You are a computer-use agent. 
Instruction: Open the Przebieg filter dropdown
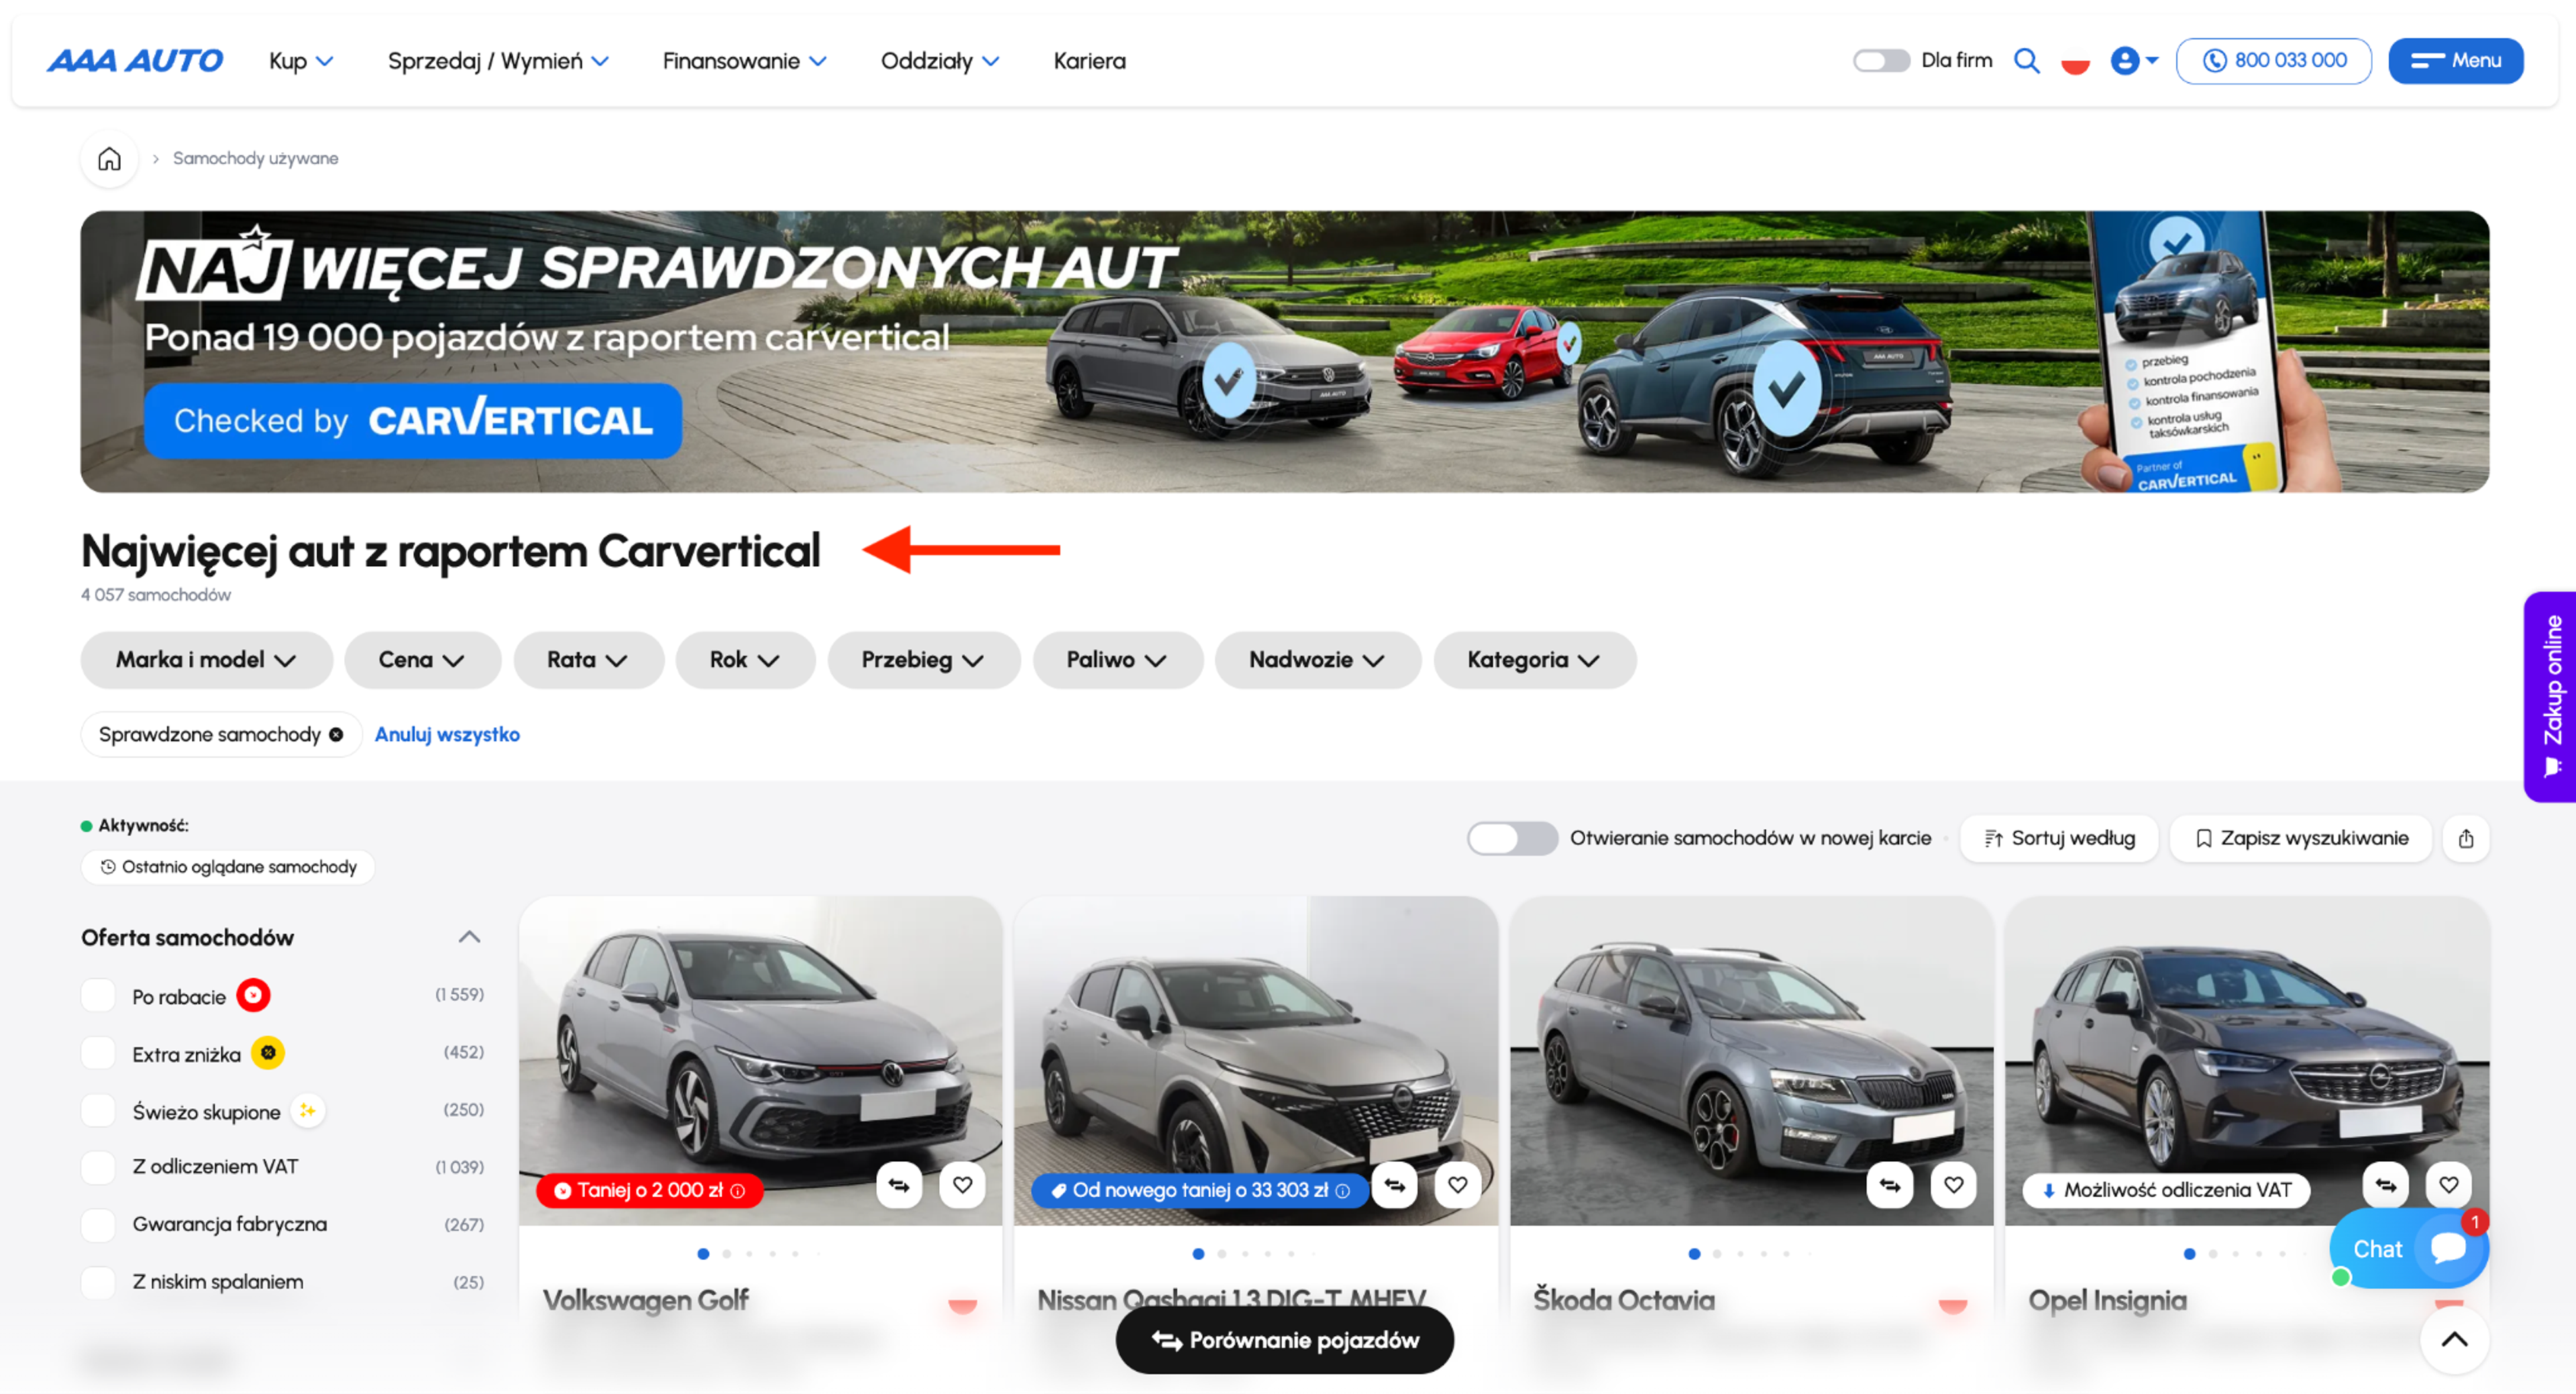tap(923, 660)
